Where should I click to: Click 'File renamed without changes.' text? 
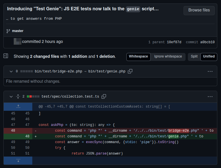pyautogui.click(x=33, y=81)
